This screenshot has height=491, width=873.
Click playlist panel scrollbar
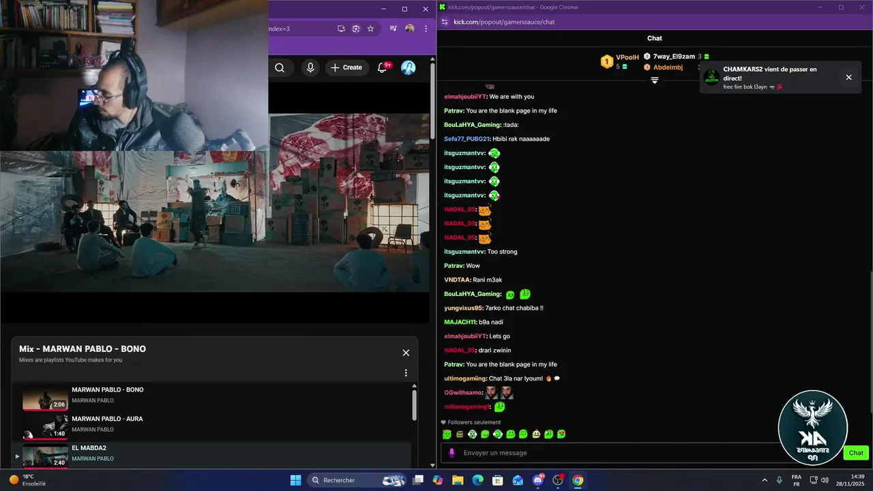(x=414, y=404)
